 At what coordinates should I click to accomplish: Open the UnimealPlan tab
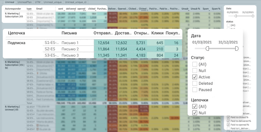pos(24,2)
